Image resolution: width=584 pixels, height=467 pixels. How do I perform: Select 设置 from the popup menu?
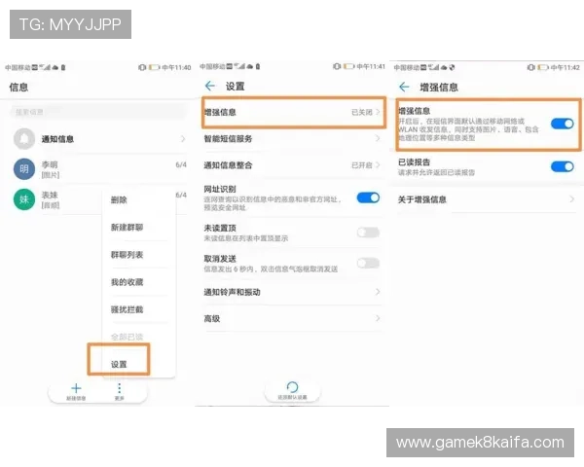(x=119, y=364)
